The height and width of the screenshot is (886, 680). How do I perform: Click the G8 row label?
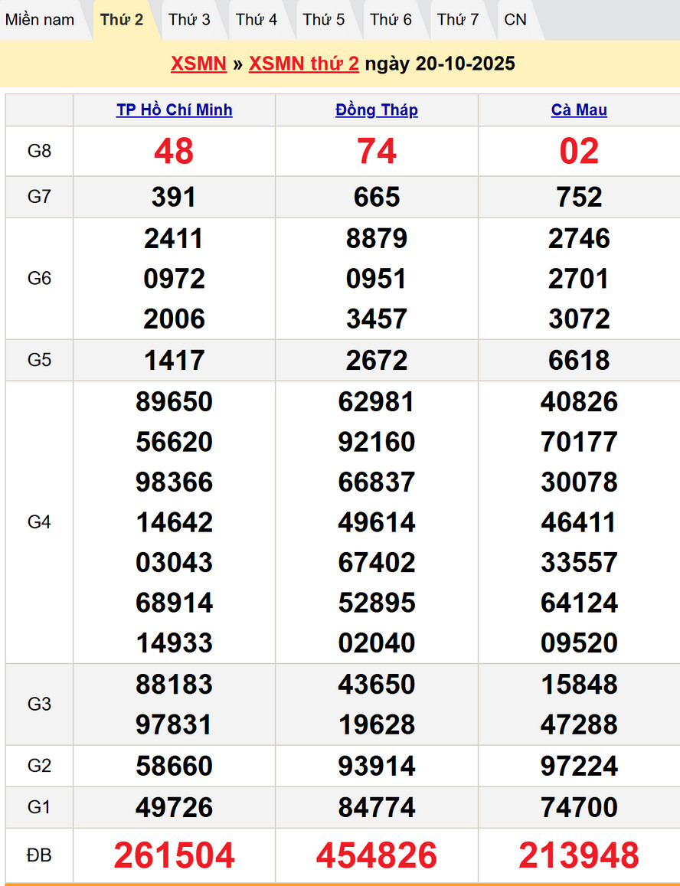(39, 152)
